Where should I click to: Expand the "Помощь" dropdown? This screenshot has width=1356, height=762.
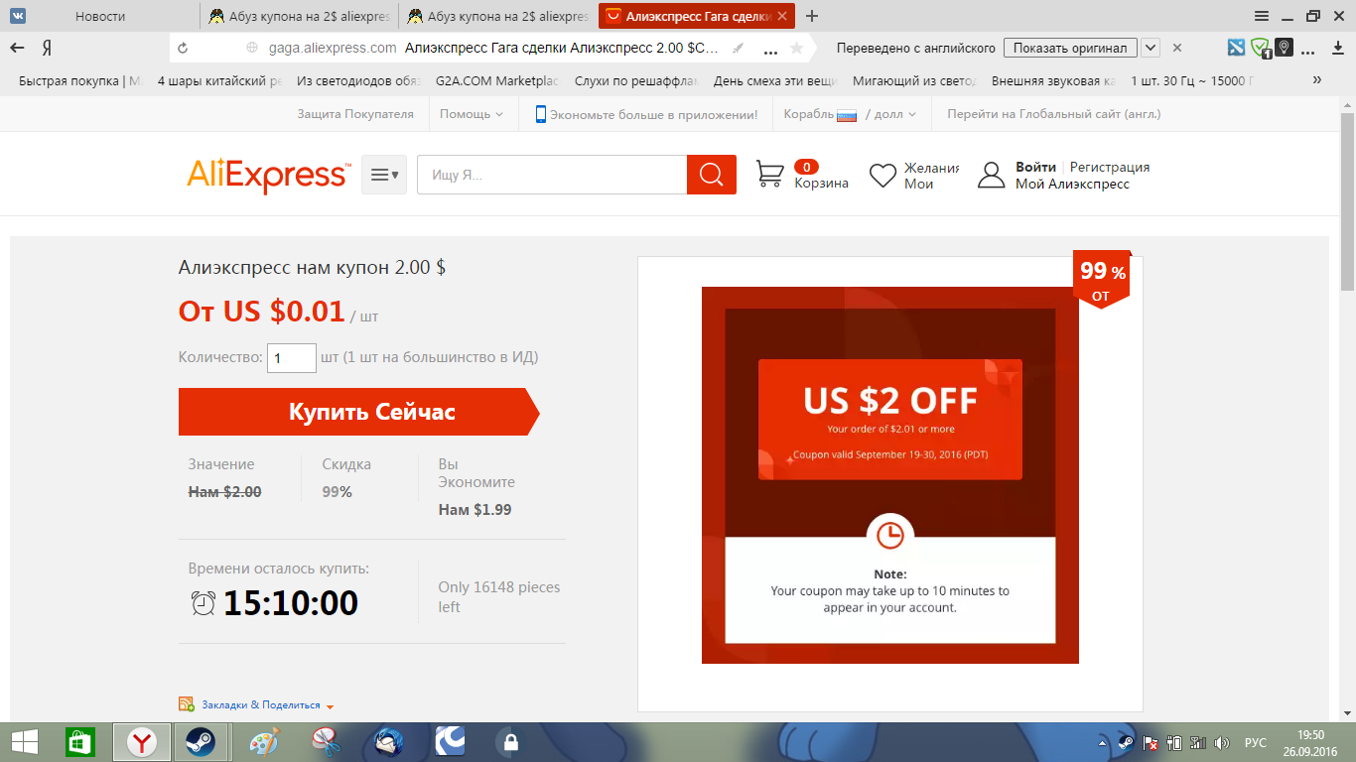[x=472, y=114]
